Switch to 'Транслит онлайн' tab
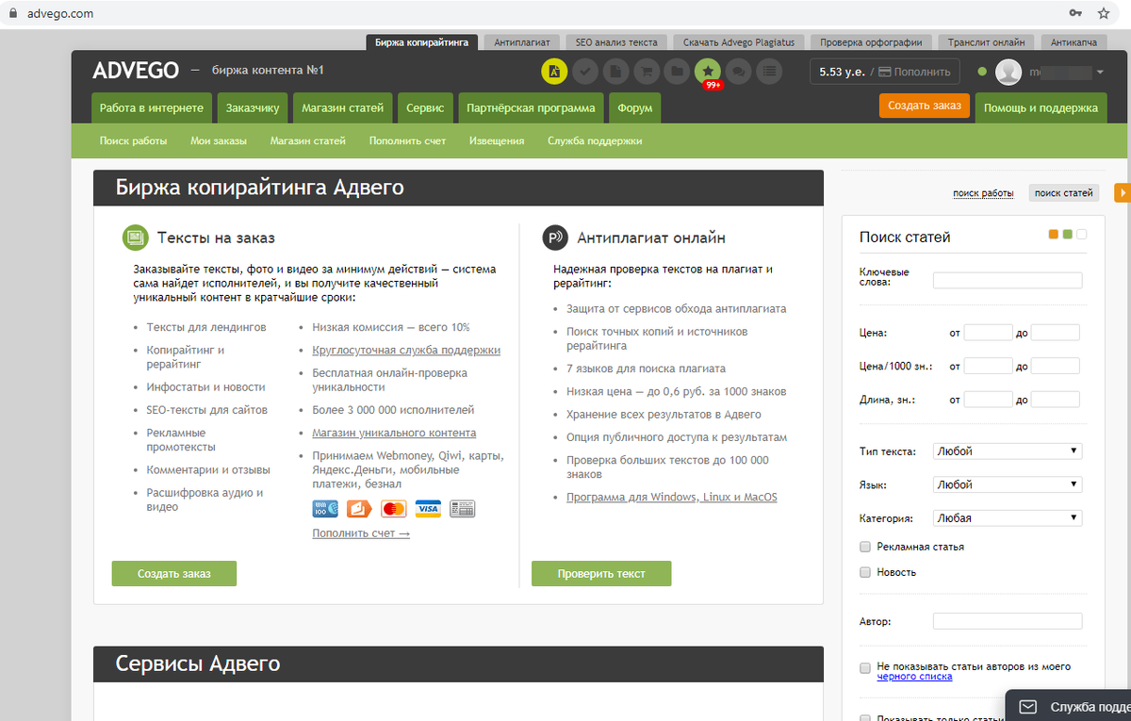 (x=988, y=42)
